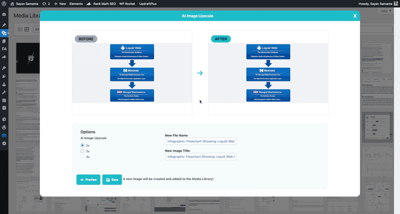Open the Dashboard sidebar icon
The image size is (400, 214).
coord(4,15)
